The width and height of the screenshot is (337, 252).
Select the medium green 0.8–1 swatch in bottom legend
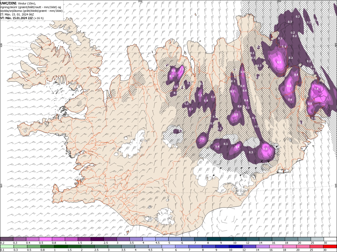coord(47,246)
